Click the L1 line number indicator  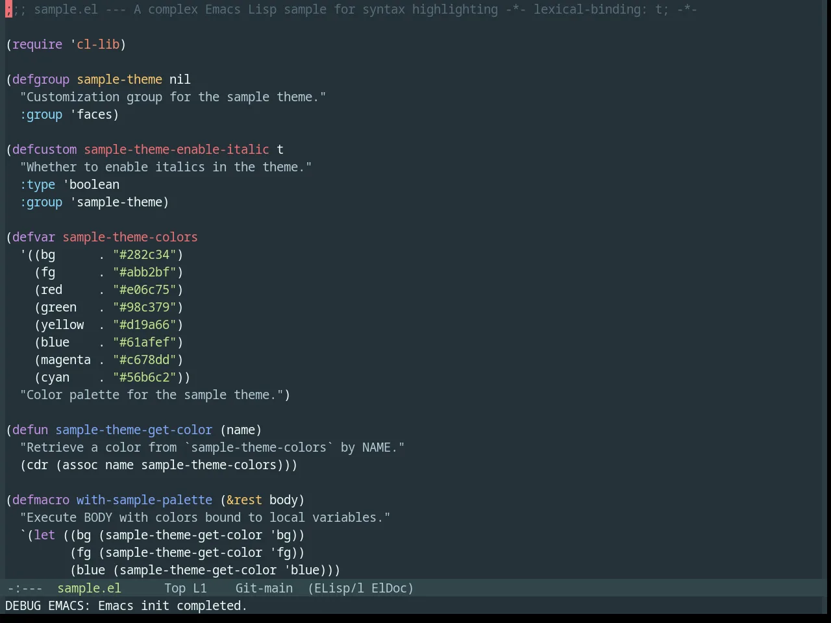click(200, 588)
